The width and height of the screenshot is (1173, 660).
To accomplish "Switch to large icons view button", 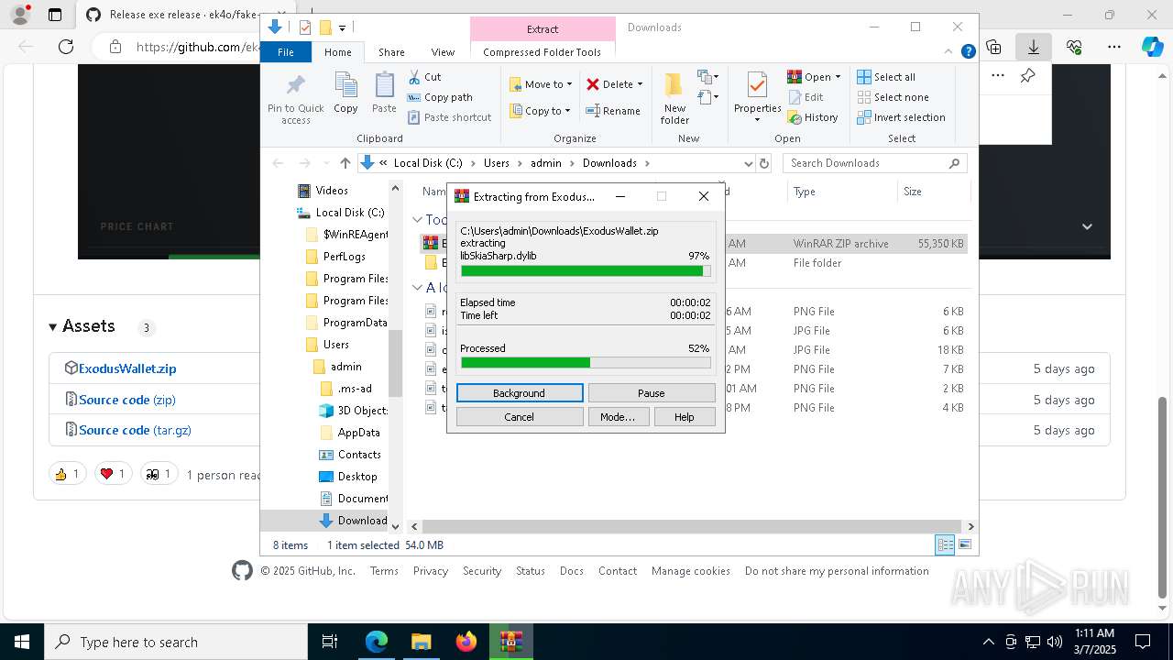I will [x=964, y=544].
